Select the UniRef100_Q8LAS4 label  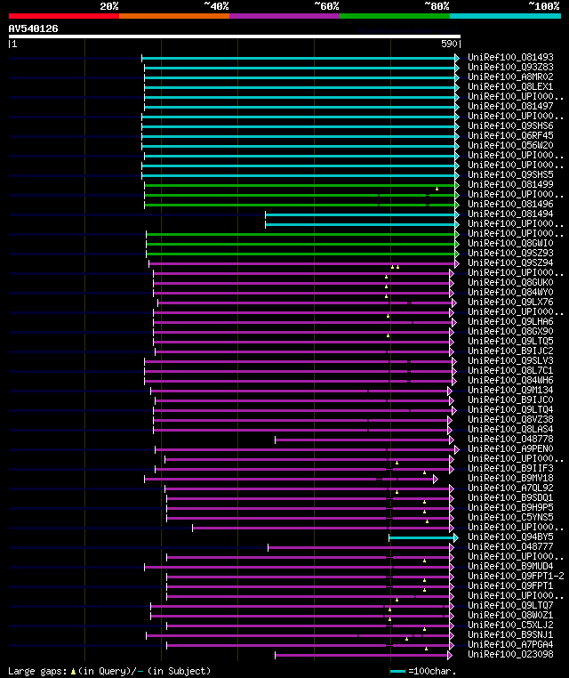point(510,429)
